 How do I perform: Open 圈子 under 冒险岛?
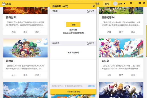click(25, 75)
